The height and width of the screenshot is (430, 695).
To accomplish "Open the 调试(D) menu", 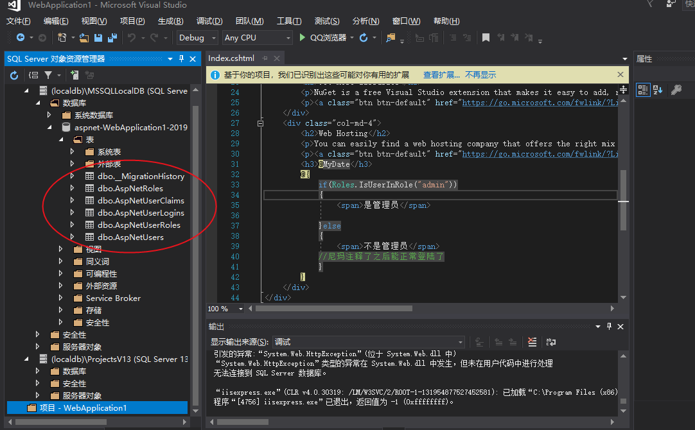I will (209, 21).
